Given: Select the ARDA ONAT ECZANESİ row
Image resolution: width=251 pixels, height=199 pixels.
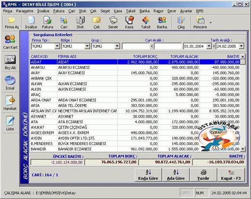Looking at the screenshot, I should click(135, 100).
